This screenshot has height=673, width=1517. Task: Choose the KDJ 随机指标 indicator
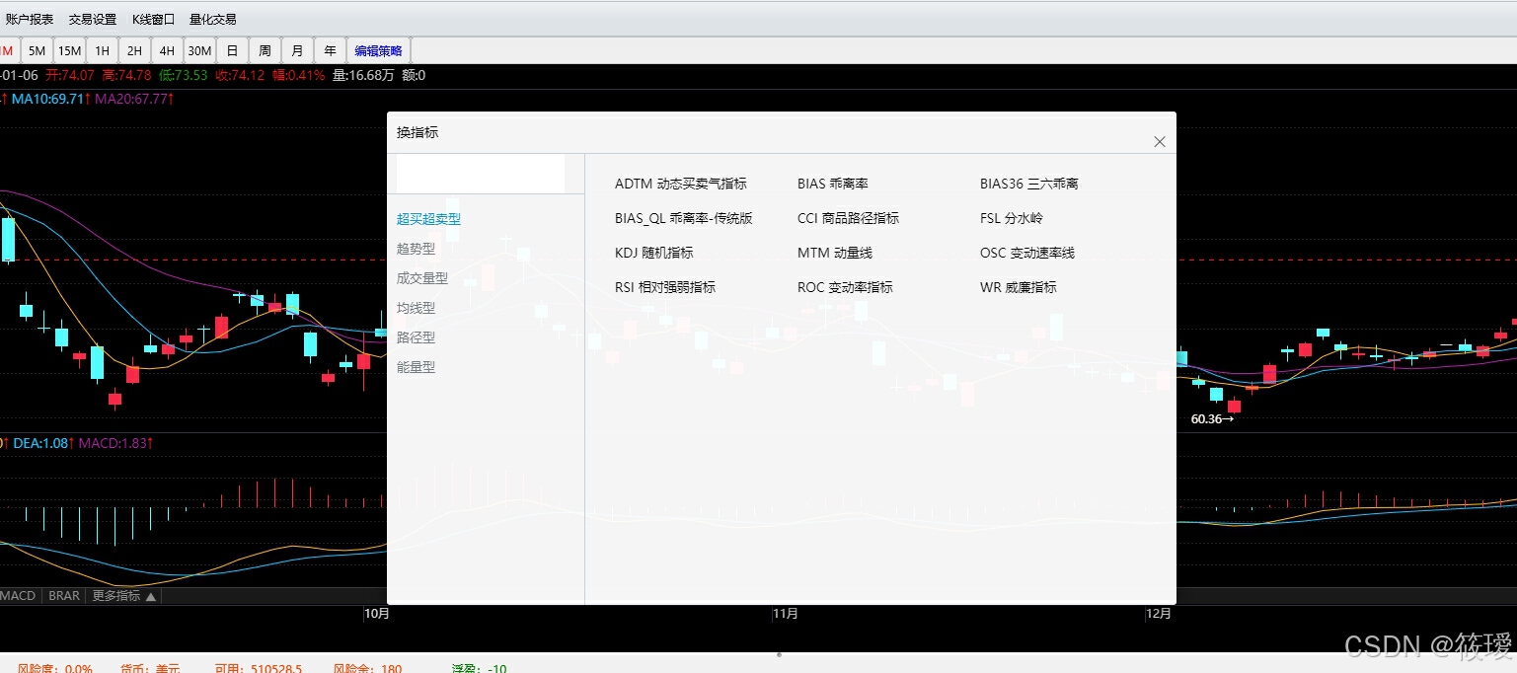pyautogui.click(x=653, y=252)
